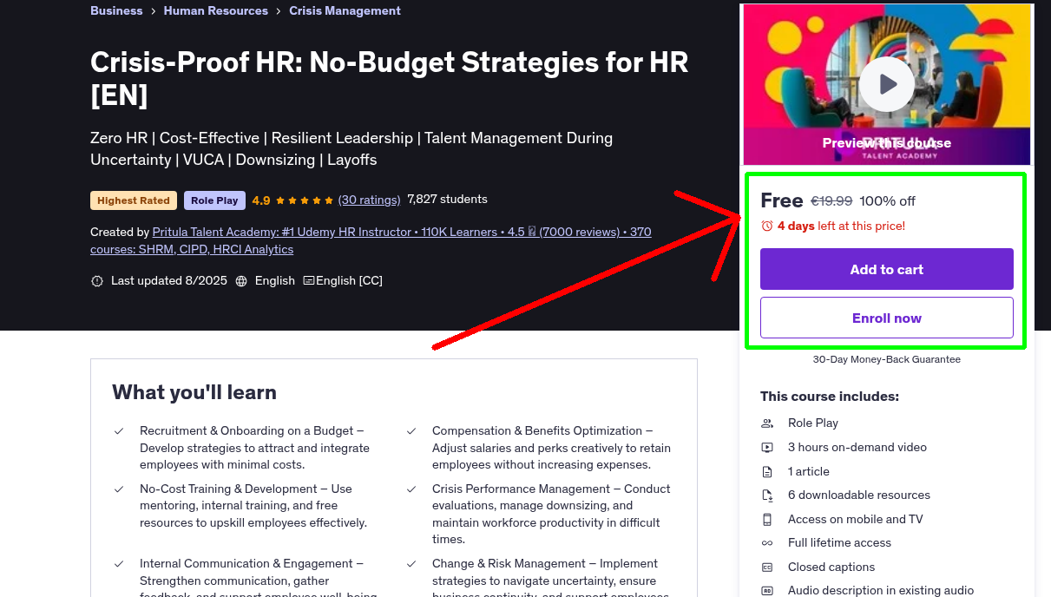
Task: Open the Business breadcrumb link
Action: [116, 10]
